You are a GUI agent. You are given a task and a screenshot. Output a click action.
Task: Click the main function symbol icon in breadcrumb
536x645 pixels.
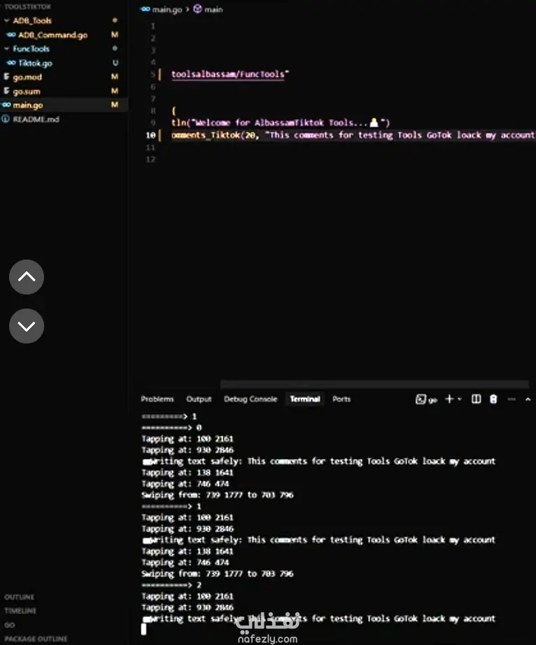pos(197,8)
